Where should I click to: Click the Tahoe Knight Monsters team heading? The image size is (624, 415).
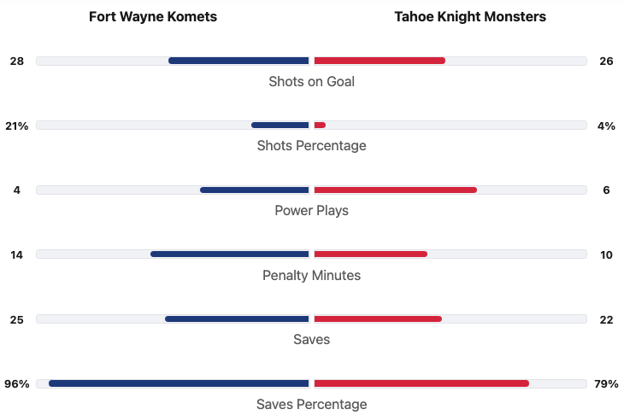[470, 17]
